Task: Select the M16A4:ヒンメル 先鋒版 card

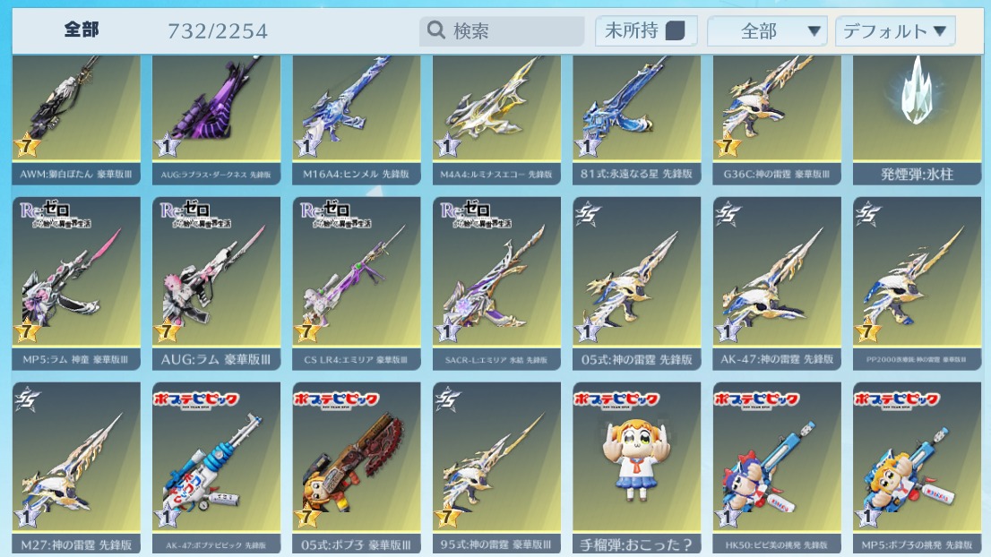Action: coord(357,120)
